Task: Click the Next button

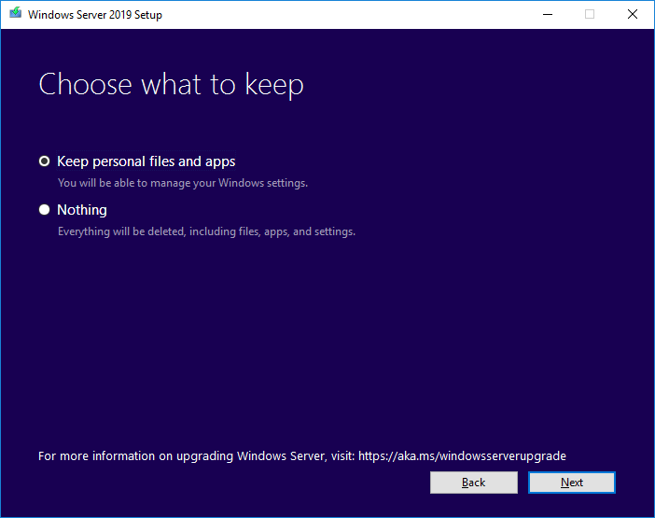Action: point(571,483)
